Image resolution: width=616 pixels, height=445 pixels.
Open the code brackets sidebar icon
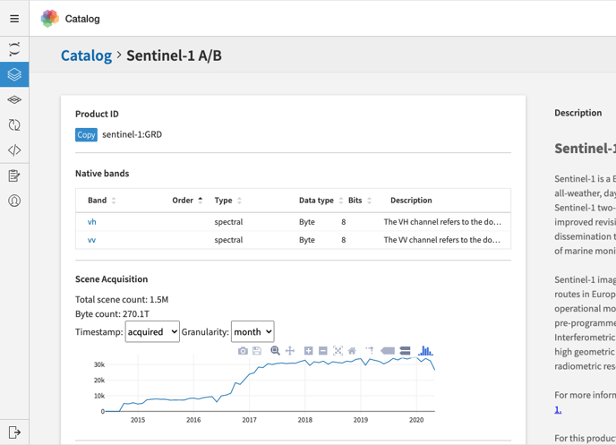pos(14,150)
